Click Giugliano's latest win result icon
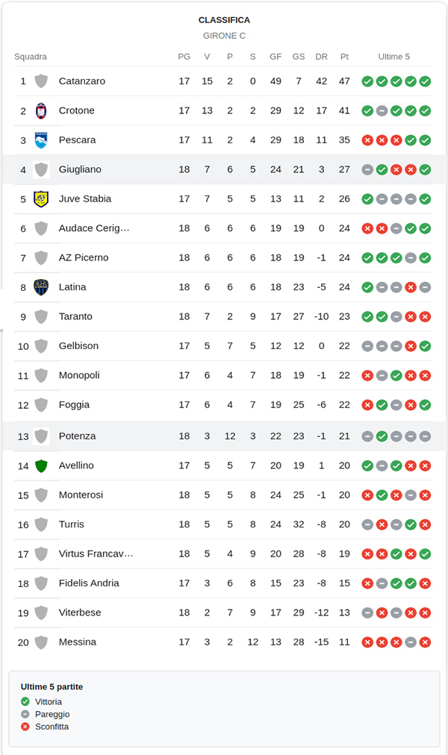Viewport: 448px width, 755px height. click(425, 169)
